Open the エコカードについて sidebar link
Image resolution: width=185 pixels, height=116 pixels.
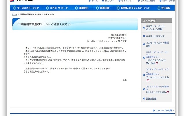(155, 36)
